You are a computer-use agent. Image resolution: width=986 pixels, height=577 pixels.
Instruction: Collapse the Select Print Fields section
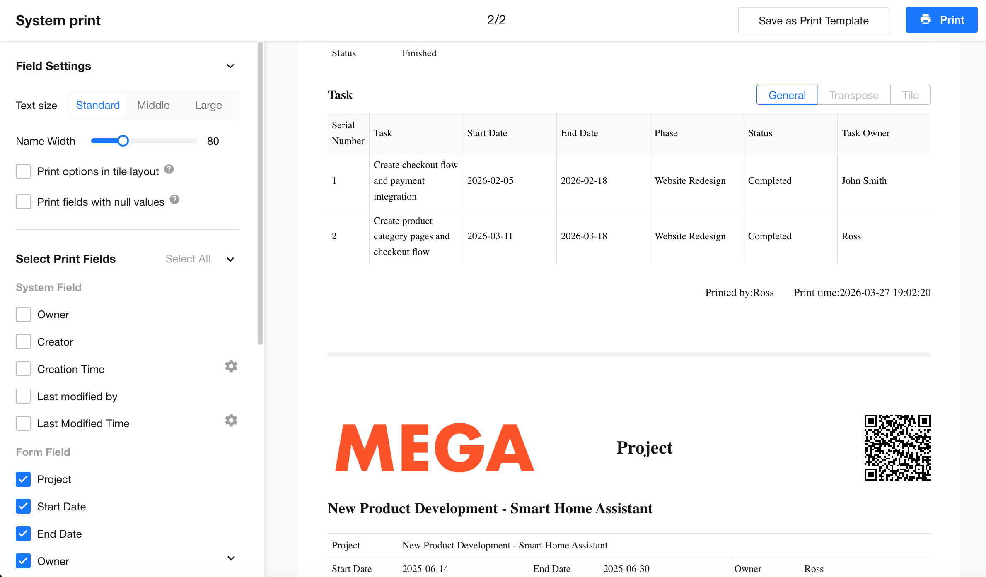[x=230, y=259]
